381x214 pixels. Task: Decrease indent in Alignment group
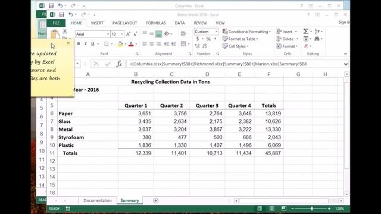167,44
